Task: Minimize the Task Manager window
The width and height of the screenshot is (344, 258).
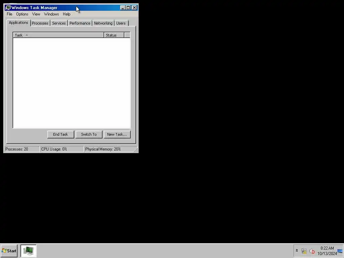Action: click(x=123, y=8)
